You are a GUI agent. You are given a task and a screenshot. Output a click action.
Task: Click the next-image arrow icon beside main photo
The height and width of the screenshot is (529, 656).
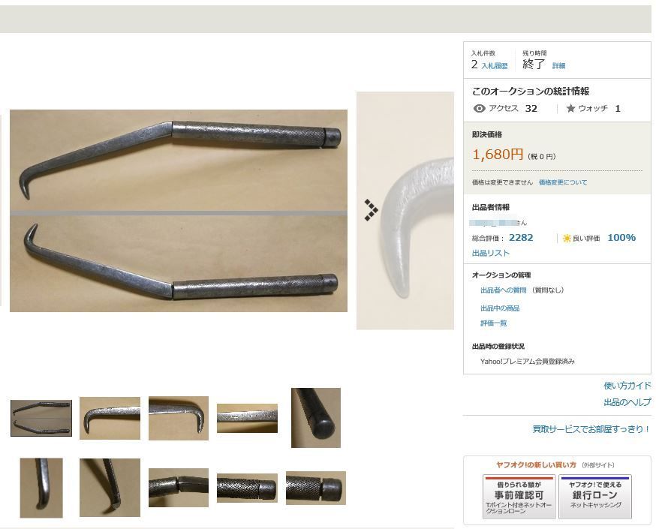point(371,209)
